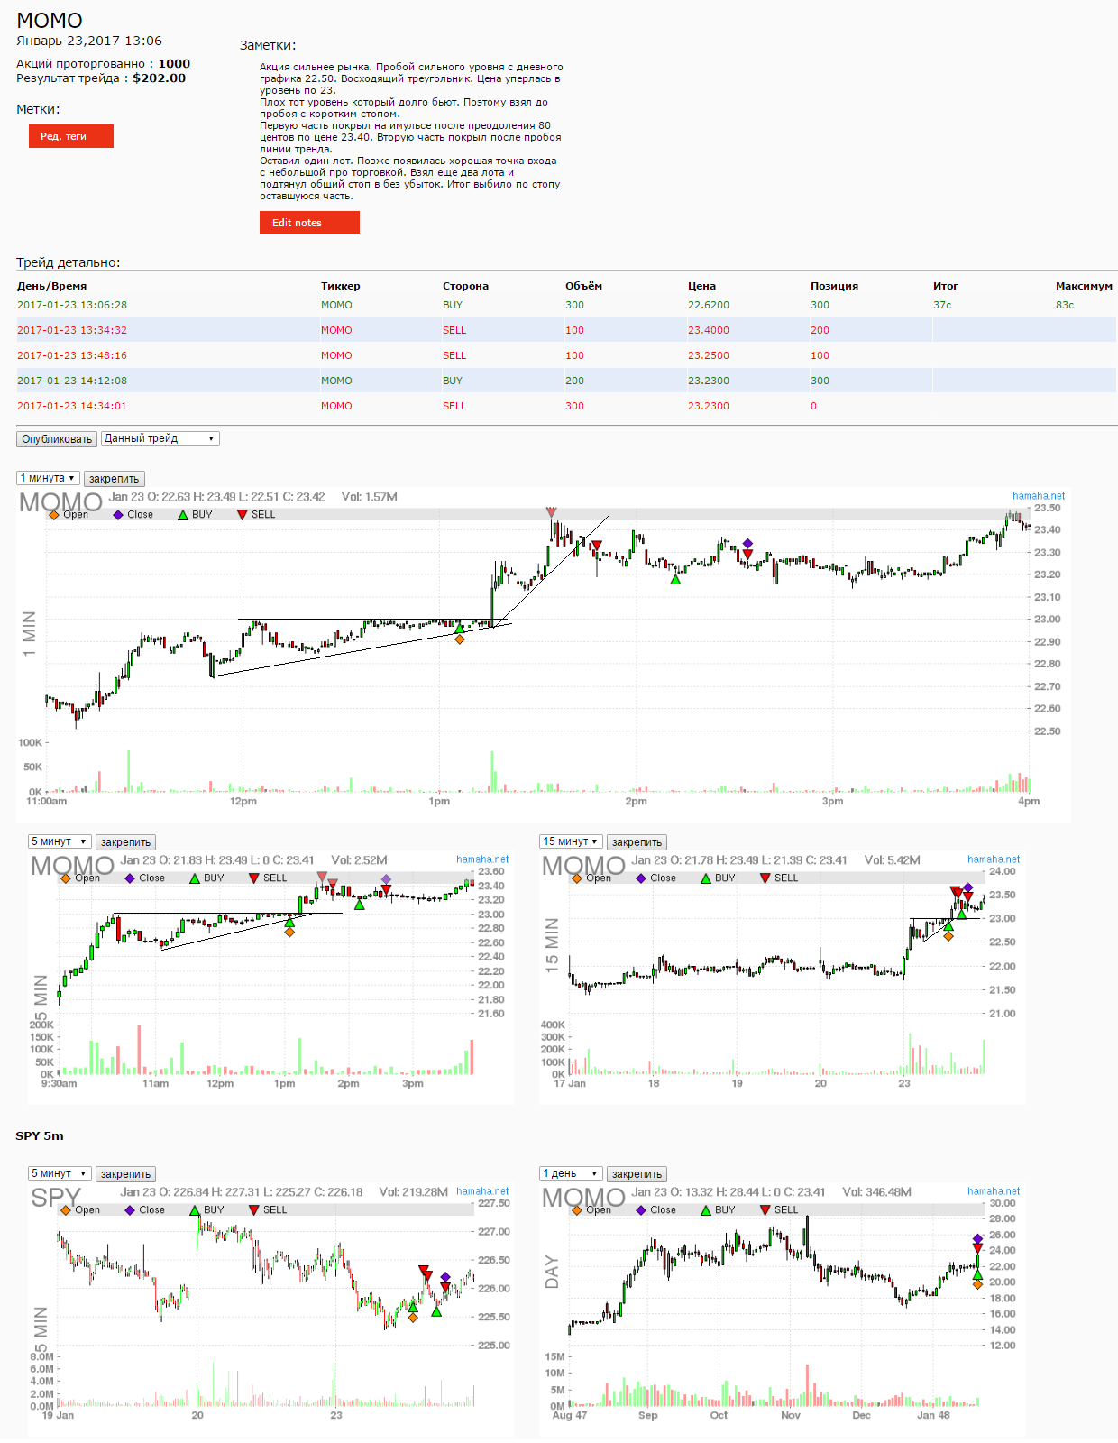Click the 'Объём' column header
Image resolution: width=1118 pixels, height=1443 pixels.
(x=583, y=286)
